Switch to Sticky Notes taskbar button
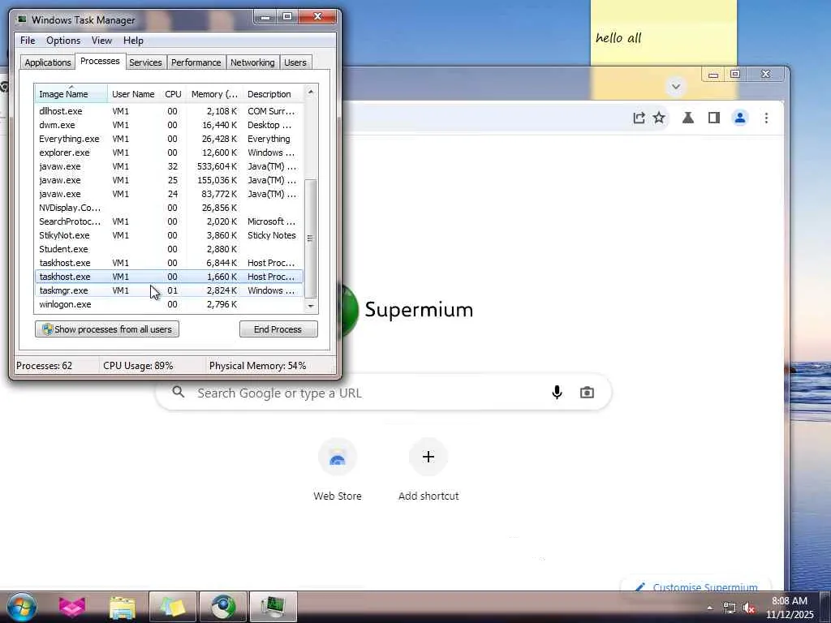 click(173, 607)
